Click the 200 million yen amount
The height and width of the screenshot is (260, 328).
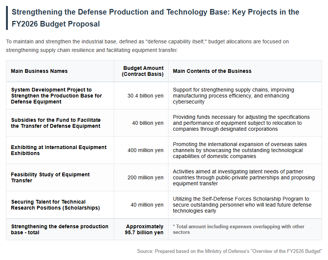(145, 177)
